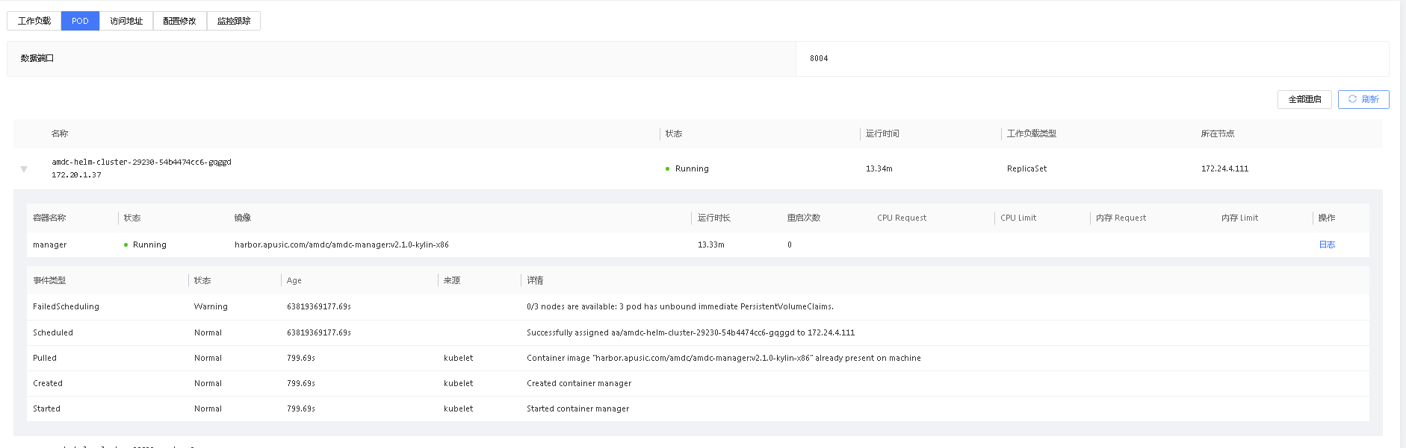1406x448 pixels.
Task: Click the data port value 8004
Action: (x=819, y=58)
